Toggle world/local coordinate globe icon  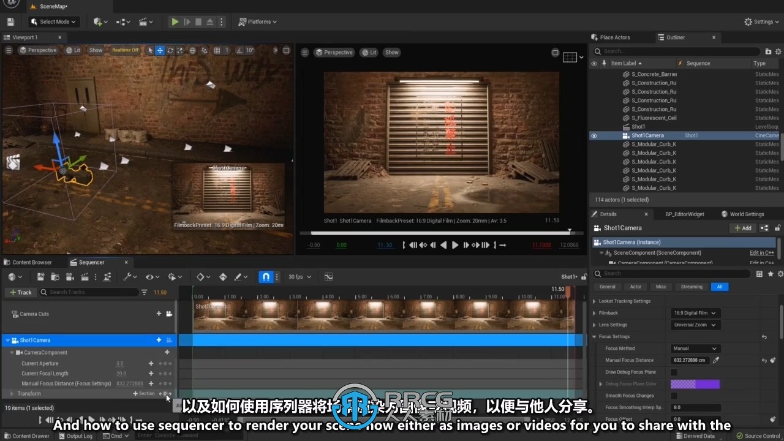click(x=192, y=50)
